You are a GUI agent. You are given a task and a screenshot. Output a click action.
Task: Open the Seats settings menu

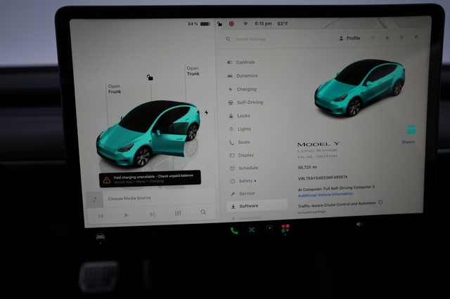pyautogui.click(x=239, y=142)
